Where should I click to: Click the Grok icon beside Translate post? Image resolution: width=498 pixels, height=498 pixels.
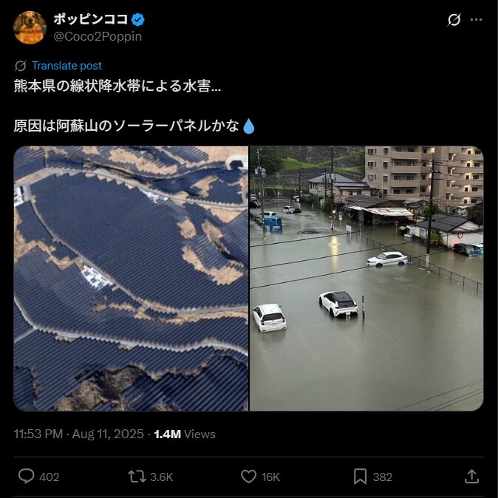point(21,66)
